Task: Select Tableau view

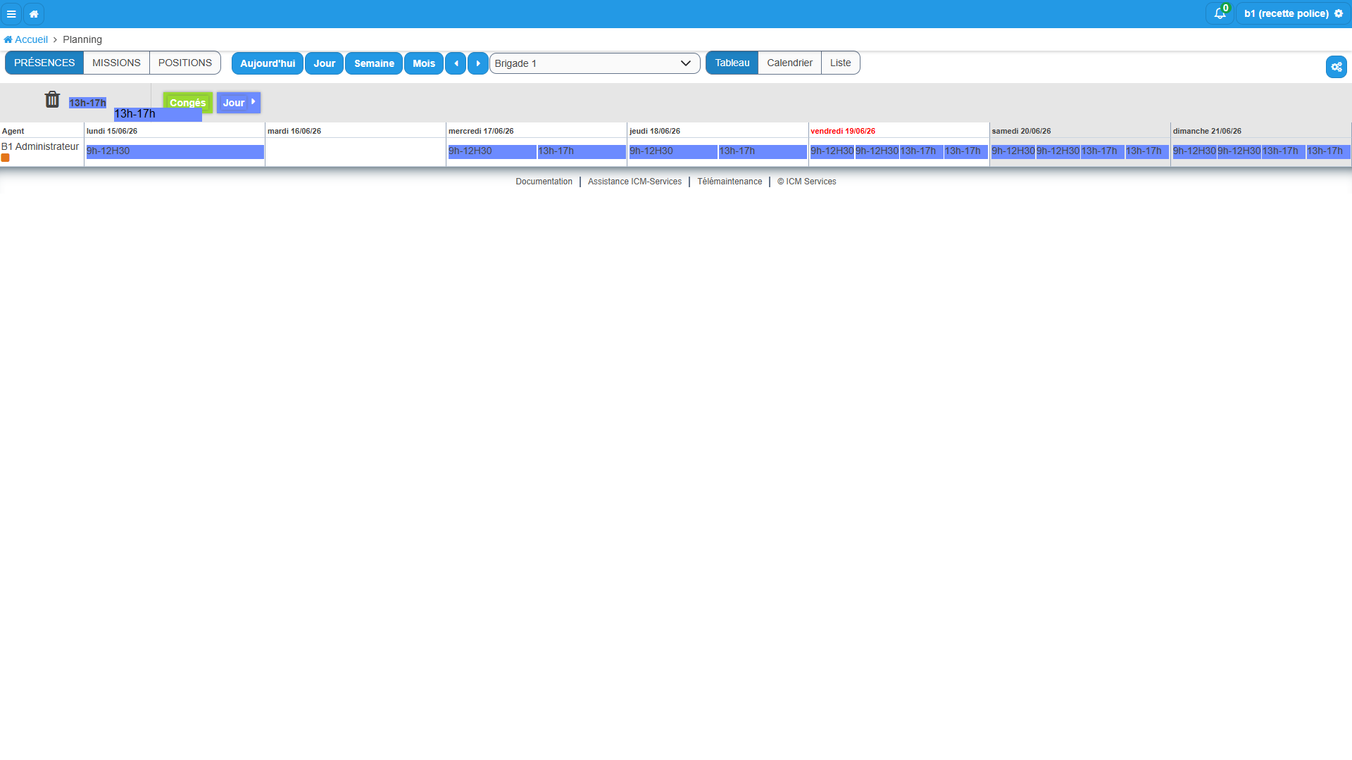Action: (732, 63)
